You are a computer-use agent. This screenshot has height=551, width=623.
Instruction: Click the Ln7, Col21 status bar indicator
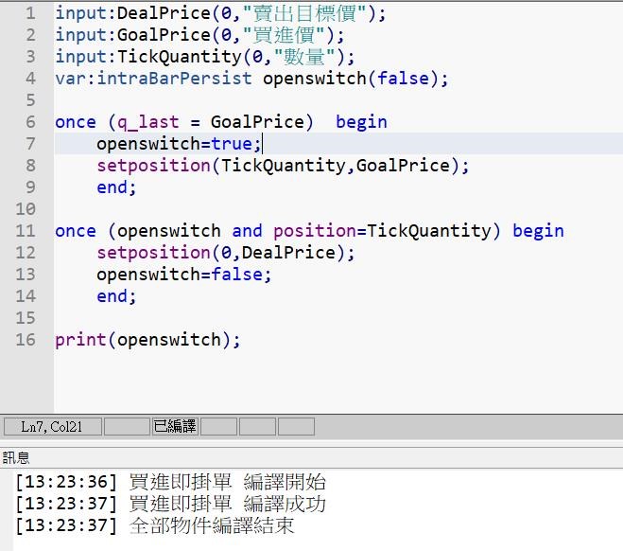[x=52, y=427]
